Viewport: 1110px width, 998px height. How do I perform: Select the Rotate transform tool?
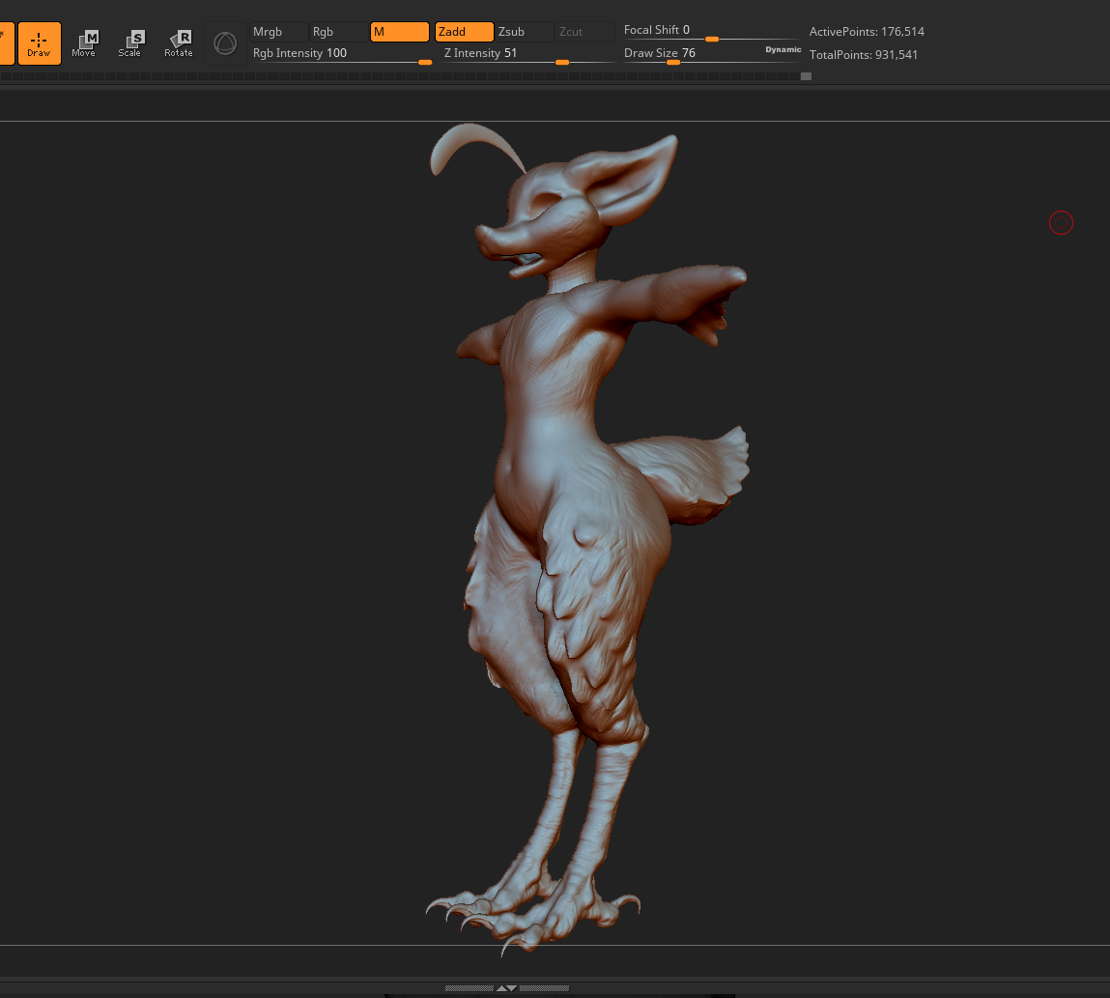click(179, 43)
